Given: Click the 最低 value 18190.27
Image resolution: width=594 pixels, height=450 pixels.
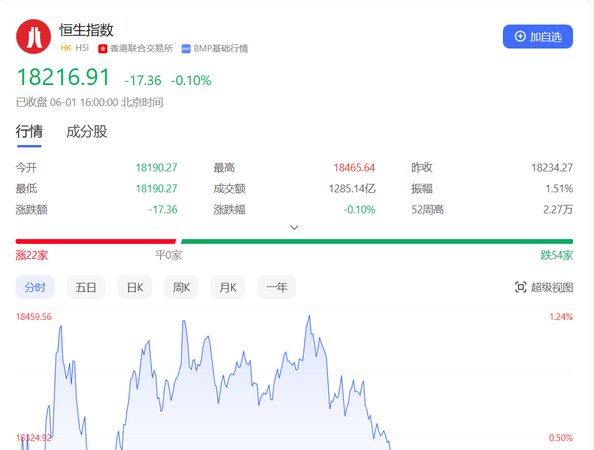Looking at the screenshot, I should click(x=156, y=189).
